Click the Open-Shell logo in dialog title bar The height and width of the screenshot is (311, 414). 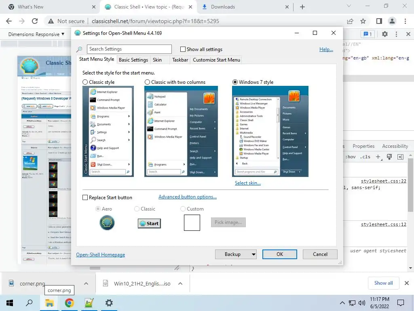77,33
